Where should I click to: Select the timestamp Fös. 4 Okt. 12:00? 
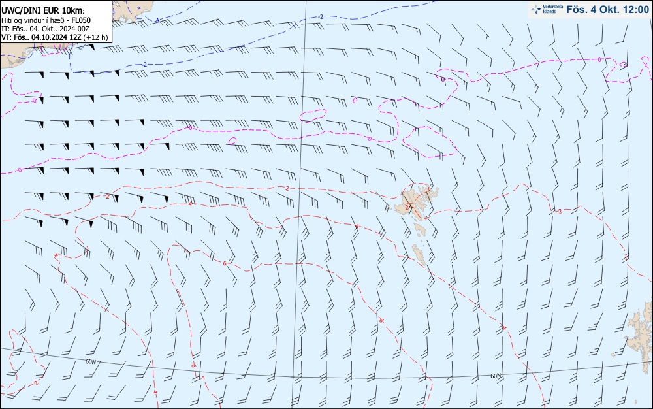coord(607,9)
